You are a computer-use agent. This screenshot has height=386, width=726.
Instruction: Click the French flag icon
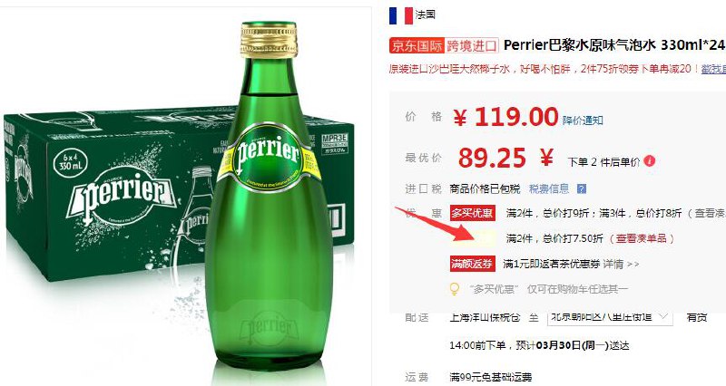click(401, 15)
